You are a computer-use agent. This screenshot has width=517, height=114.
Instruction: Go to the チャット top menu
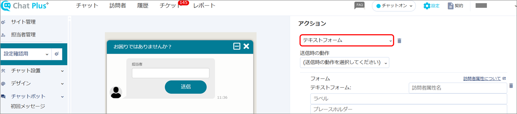[87, 6]
